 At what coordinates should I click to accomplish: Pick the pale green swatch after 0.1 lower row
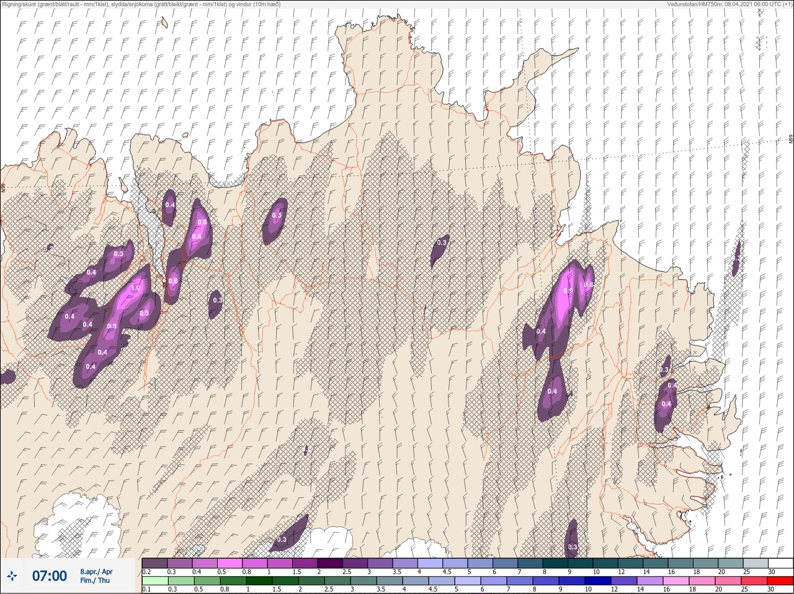(154, 581)
